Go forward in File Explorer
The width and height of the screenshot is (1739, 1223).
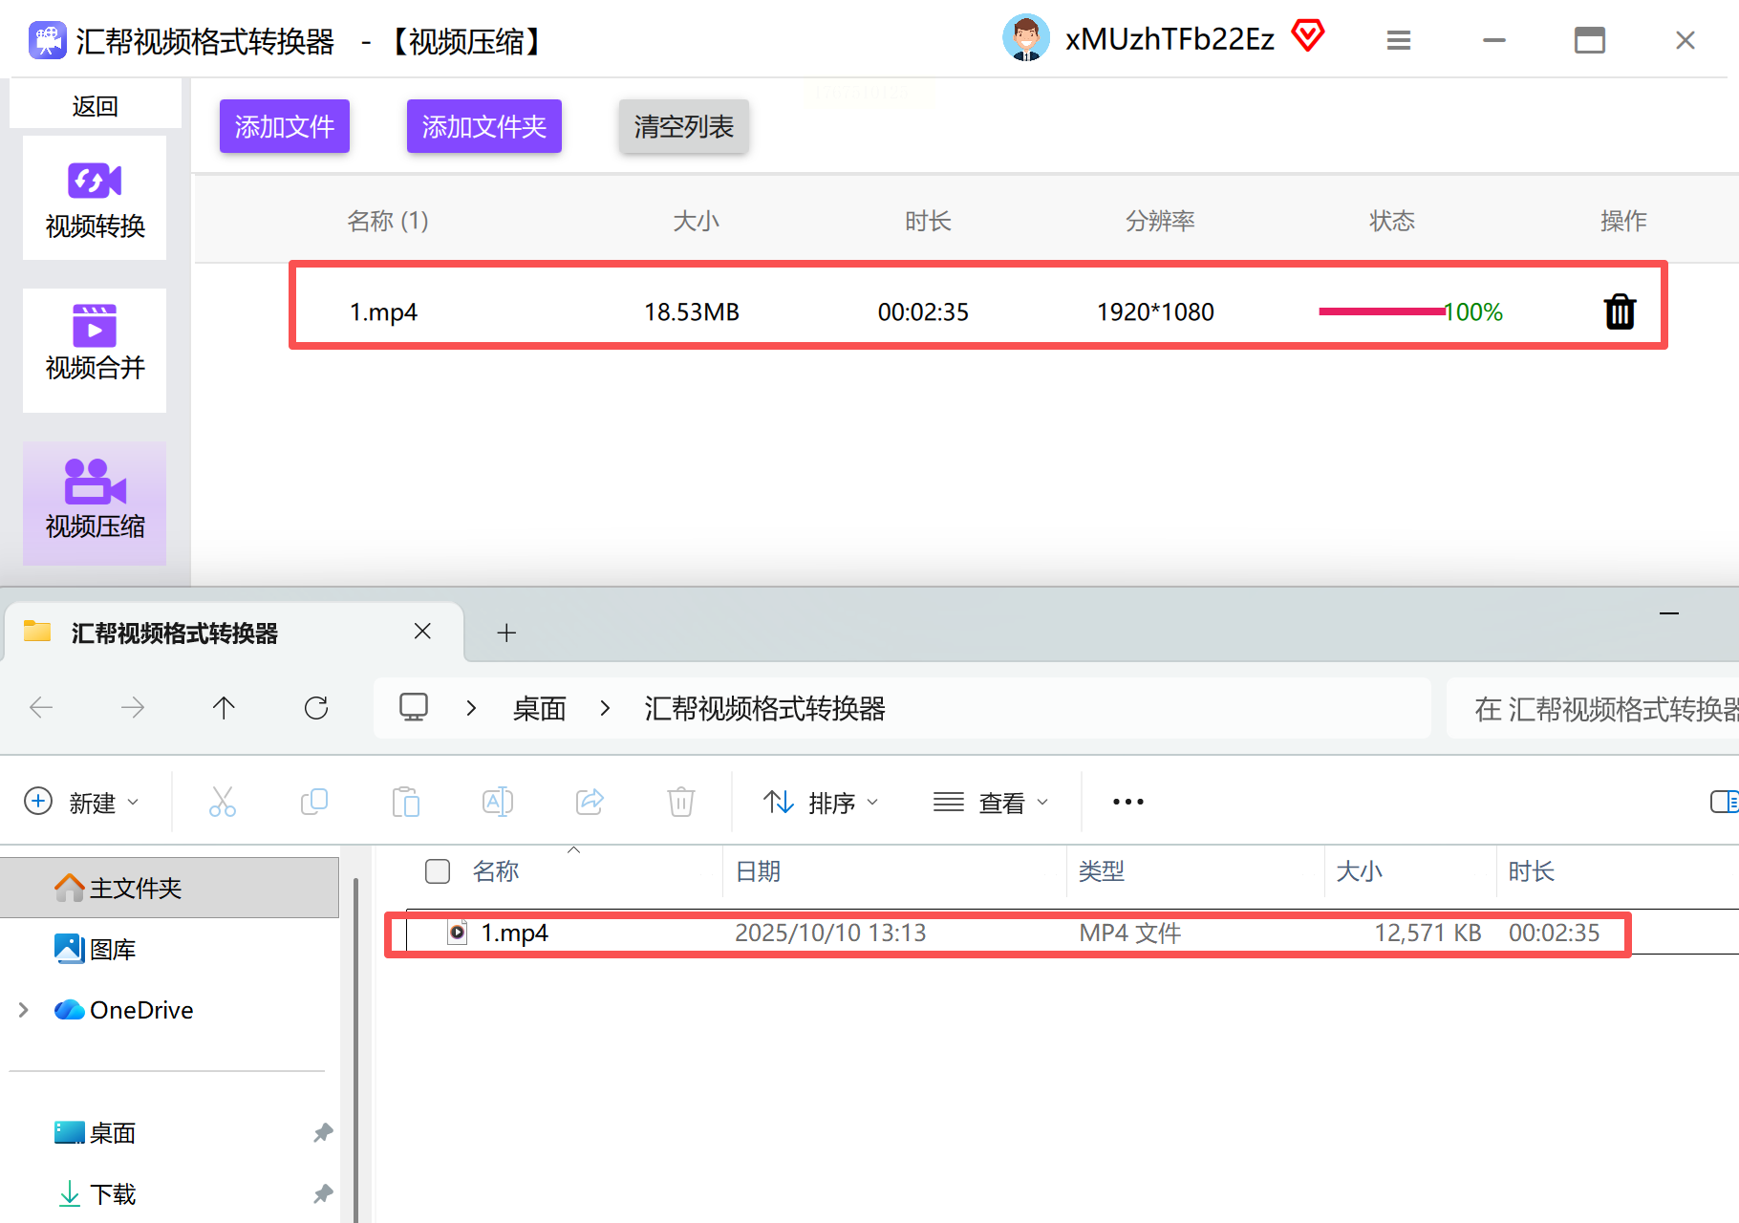133,708
